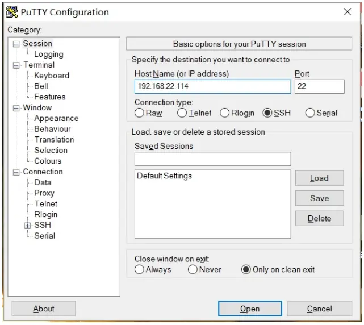Open the Selection settings category
The width and height of the screenshot is (364, 325).
[x=51, y=151]
